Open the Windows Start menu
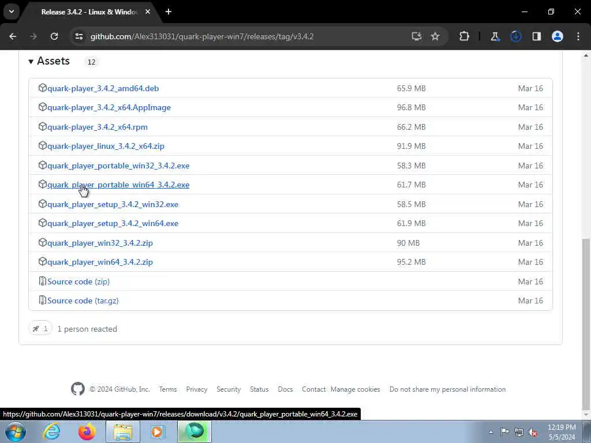Viewport: 591px width, 443px height. tap(16, 431)
